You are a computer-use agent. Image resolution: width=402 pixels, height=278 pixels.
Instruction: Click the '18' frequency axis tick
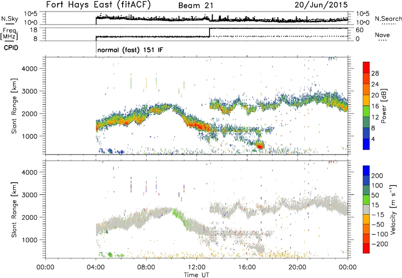click(x=34, y=30)
